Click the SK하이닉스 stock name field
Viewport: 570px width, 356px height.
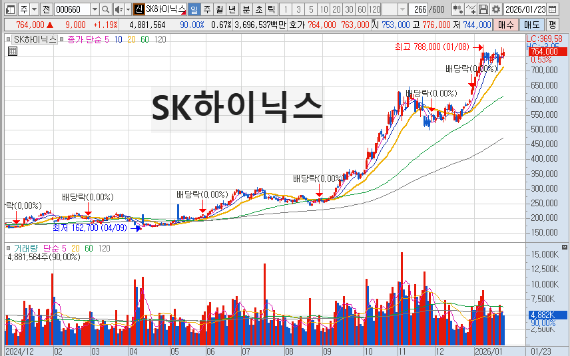pyautogui.click(x=165, y=9)
